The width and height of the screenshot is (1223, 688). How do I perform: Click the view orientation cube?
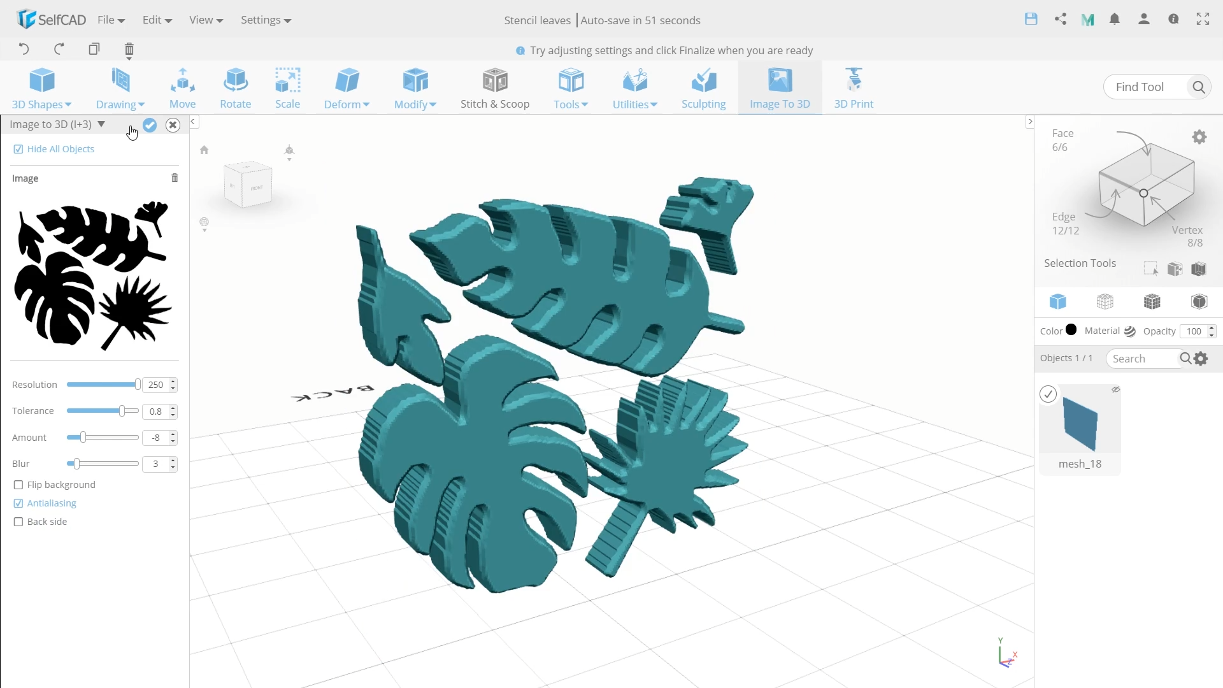click(248, 185)
